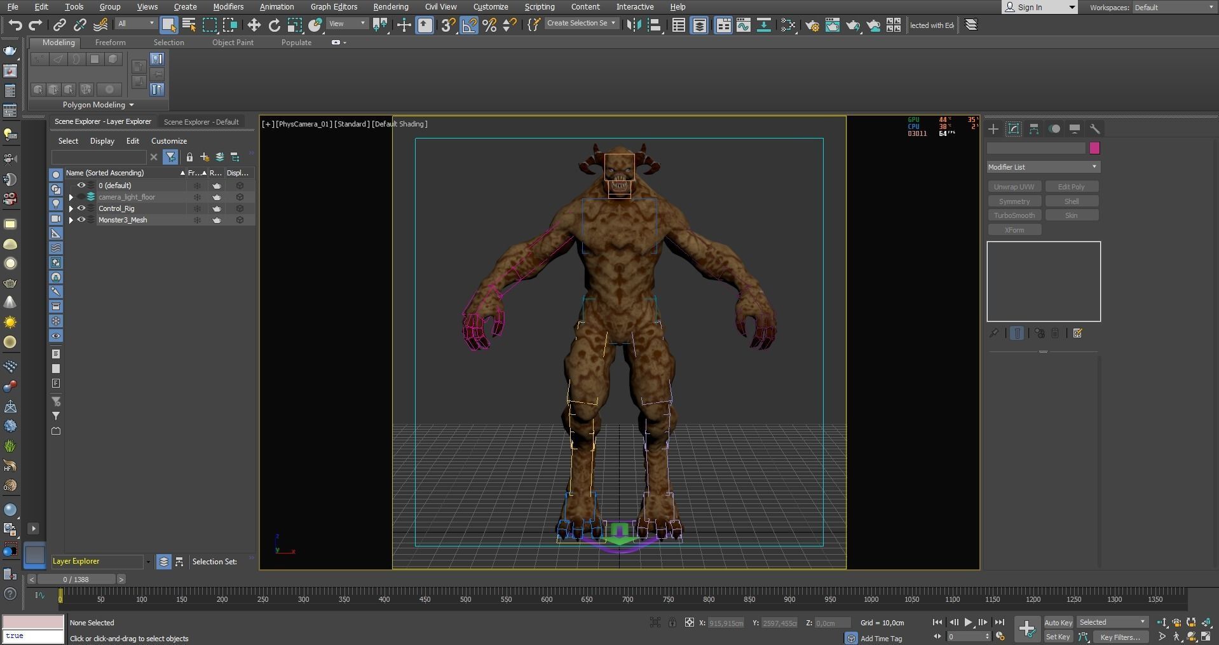Toggle Auto Key mode
Viewport: 1219px width, 645px height.
coord(1058,622)
